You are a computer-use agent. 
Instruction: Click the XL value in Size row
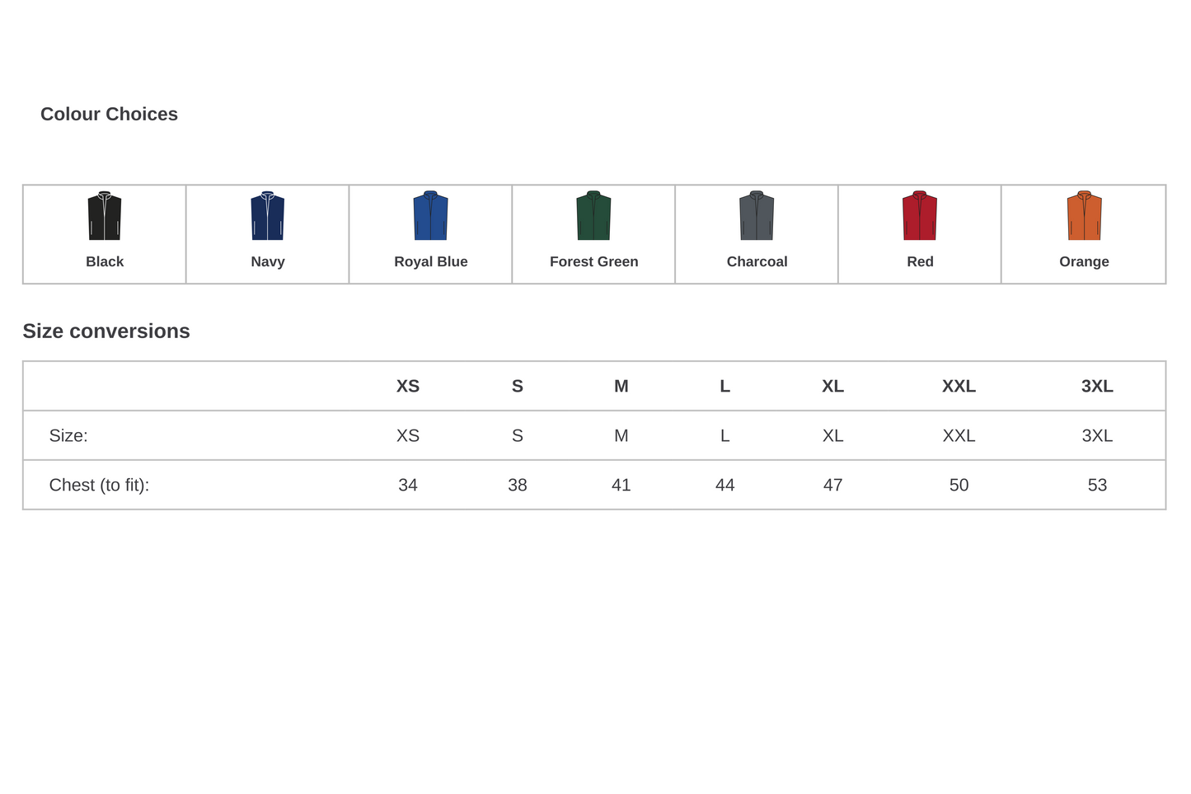(833, 435)
